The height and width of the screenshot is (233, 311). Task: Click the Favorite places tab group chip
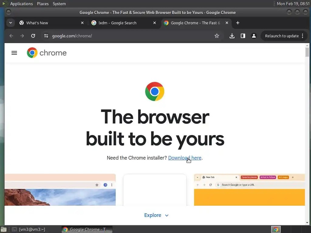[x=249, y=177]
